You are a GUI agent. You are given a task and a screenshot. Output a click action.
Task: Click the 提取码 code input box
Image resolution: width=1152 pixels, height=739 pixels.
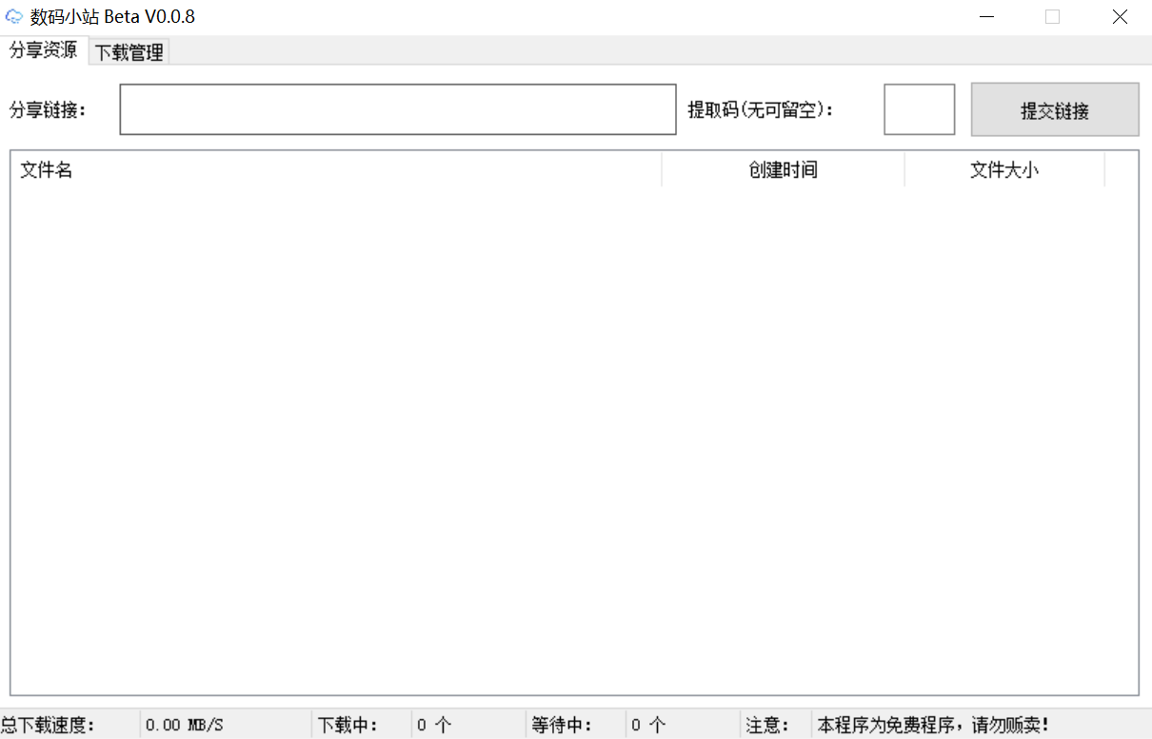920,109
